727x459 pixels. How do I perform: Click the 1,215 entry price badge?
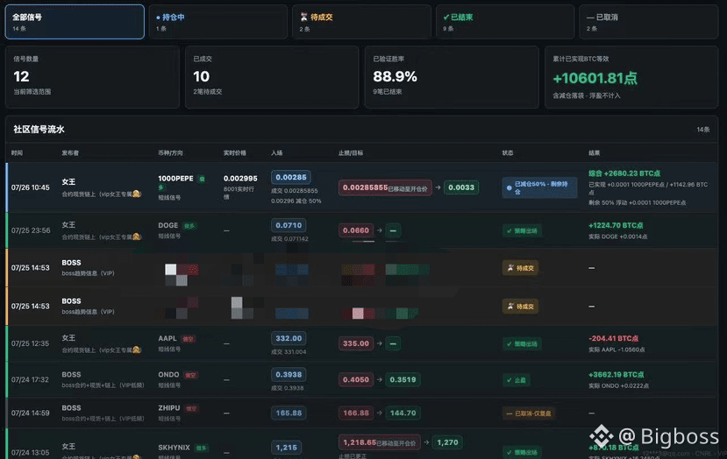(286, 448)
